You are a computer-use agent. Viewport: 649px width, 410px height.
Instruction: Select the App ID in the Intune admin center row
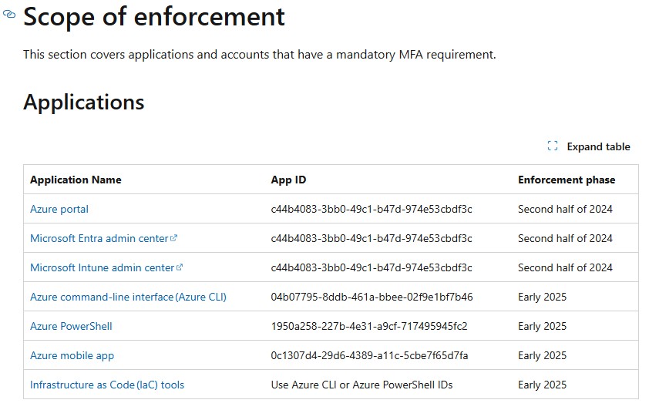372,268
